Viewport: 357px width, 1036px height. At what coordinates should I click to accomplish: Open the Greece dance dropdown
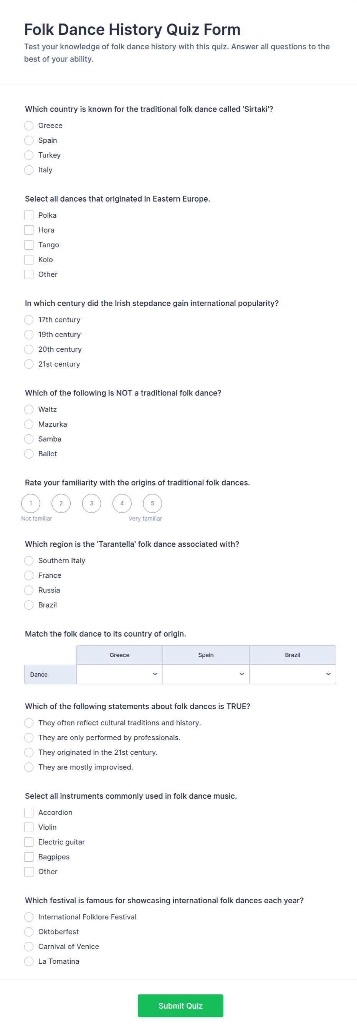[x=119, y=674]
